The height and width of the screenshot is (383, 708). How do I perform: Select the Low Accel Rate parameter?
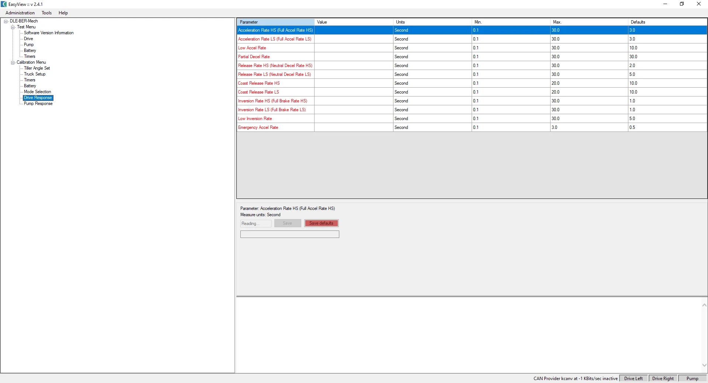point(275,48)
